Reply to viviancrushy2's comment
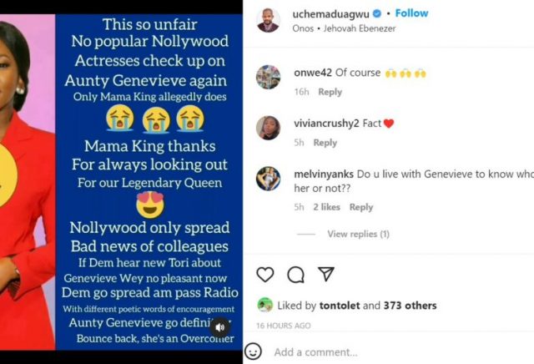The image size is (534, 364). (x=325, y=143)
